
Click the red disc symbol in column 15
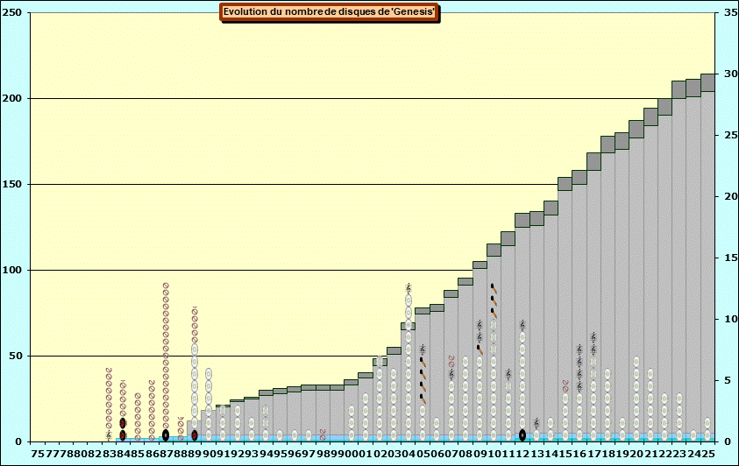(x=565, y=385)
